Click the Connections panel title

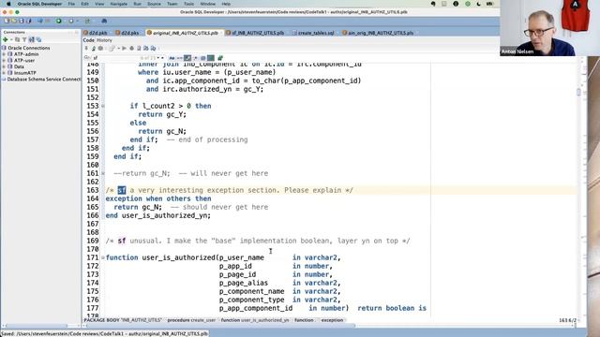click(x=14, y=32)
